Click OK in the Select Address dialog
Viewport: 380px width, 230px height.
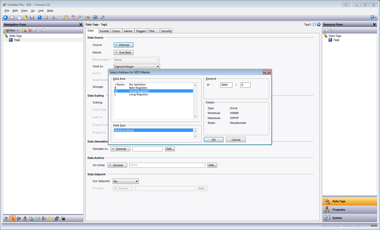point(214,140)
